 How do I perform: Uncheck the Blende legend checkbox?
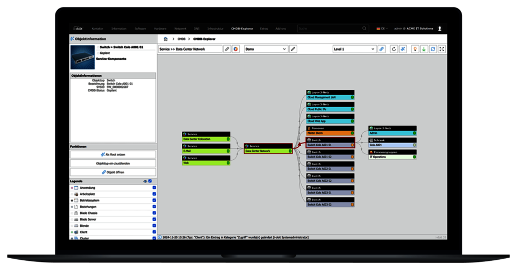pyautogui.click(x=154, y=226)
